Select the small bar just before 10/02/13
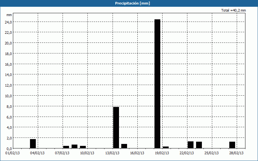Viewport: 258px width, 161px height. 83,147
